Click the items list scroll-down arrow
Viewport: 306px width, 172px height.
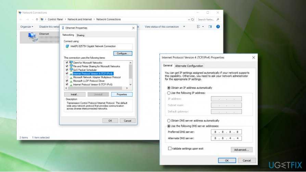point(130,85)
